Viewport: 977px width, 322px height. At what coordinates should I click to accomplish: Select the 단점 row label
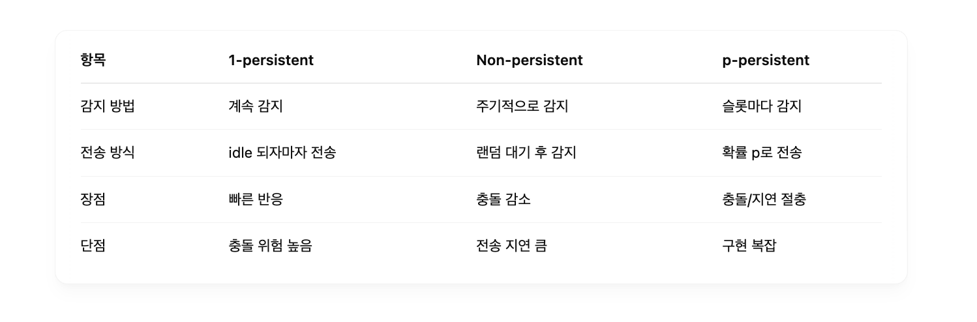93,246
